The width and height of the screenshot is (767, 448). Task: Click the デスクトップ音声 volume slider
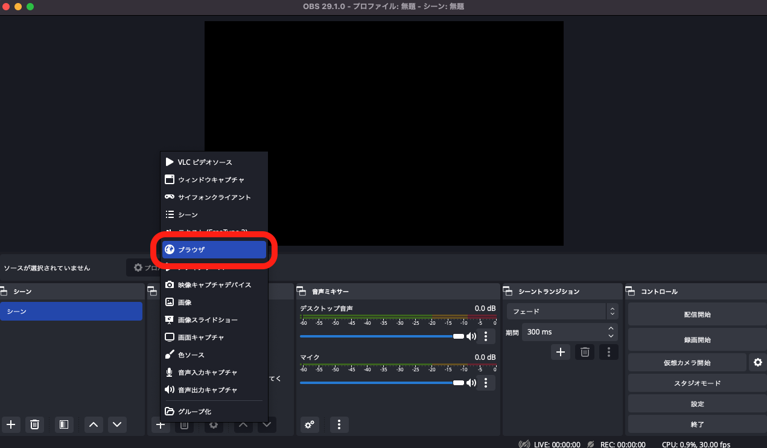(383, 336)
